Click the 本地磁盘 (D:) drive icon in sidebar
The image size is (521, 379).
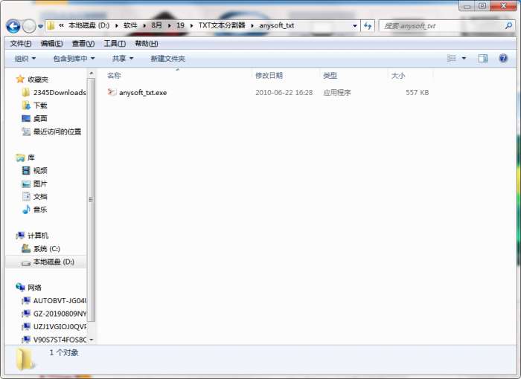point(26,262)
